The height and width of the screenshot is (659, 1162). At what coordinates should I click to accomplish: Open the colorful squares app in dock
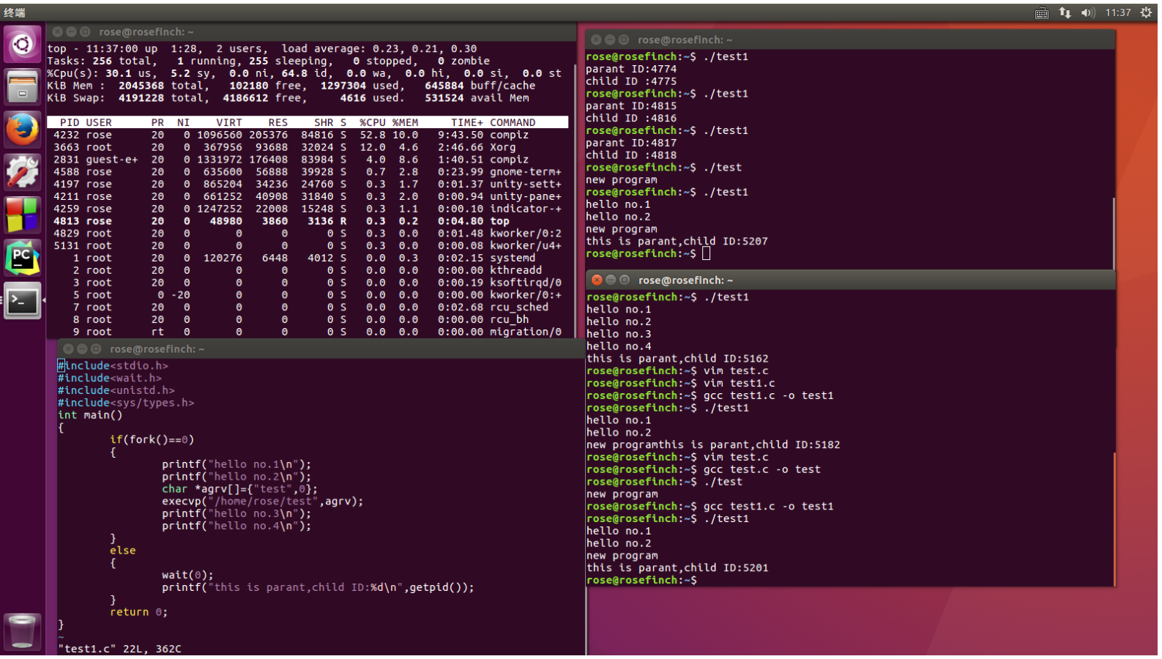tap(23, 215)
